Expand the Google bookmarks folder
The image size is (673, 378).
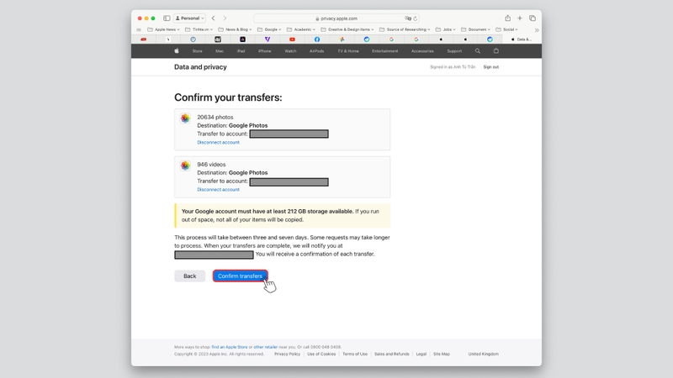click(269, 29)
